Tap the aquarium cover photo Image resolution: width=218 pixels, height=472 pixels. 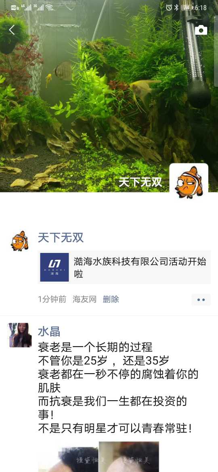(x=90, y=96)
